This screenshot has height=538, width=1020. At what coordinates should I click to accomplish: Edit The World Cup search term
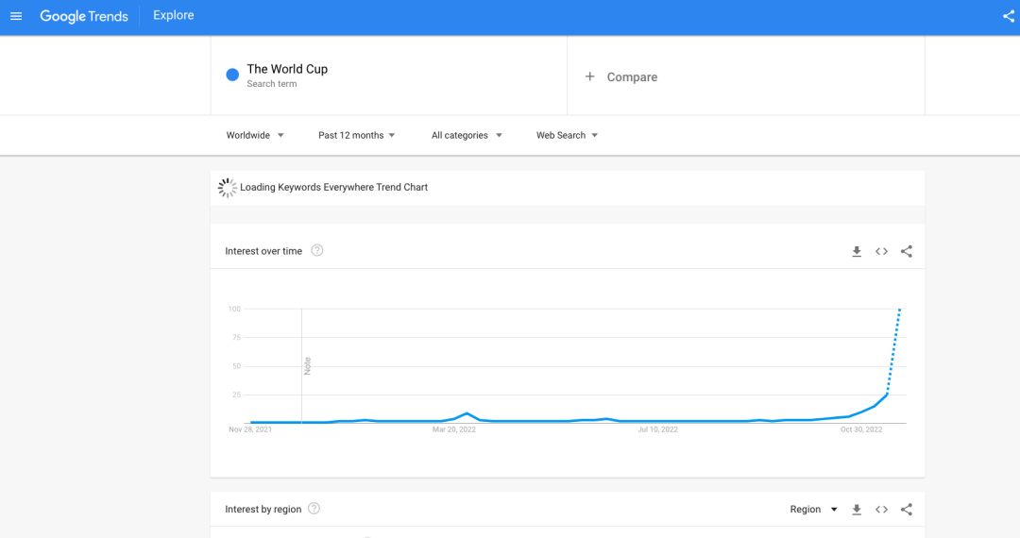click(287, 69)
